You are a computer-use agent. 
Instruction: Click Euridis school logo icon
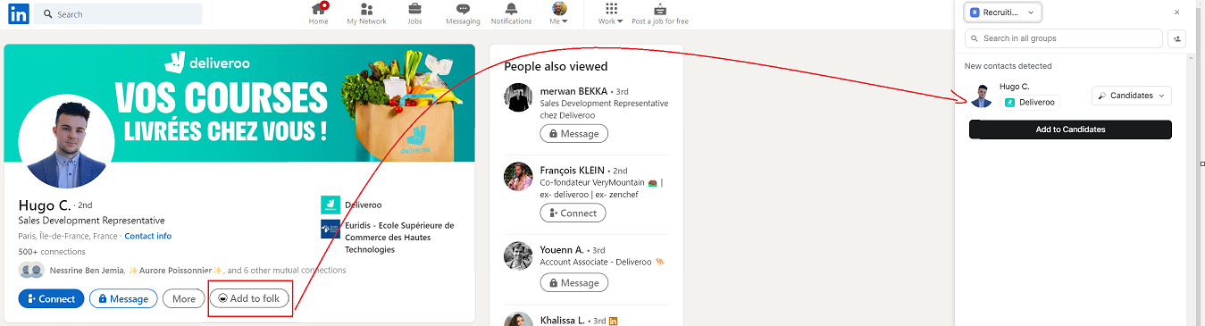(x=330, y=230)
